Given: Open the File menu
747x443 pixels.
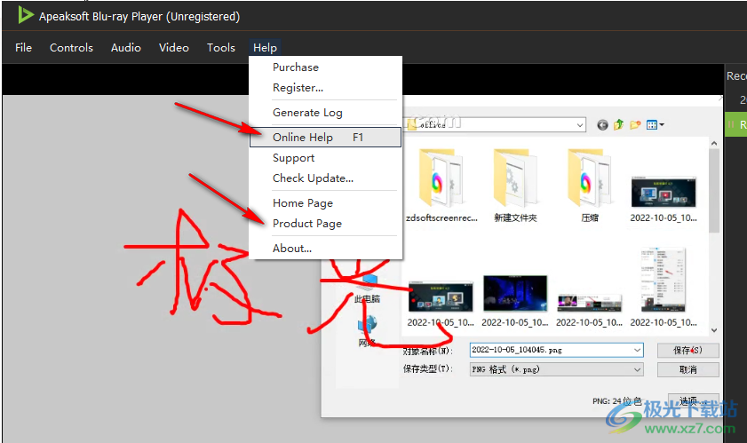Looking at the screenshot, I should tap(23, 48).
